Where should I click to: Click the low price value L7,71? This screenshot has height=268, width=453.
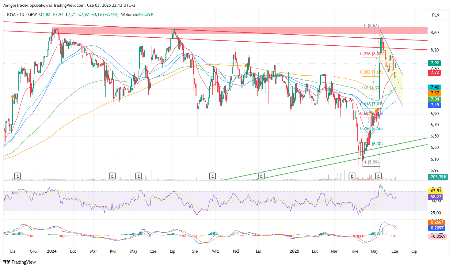pyautogui.click(x=71, y=14)
